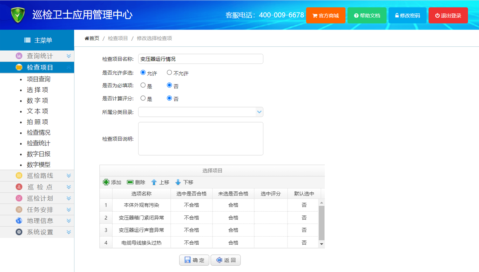Image resolution: width=479 pixels, height=272 pixels.
Task: Open the 所属分类目录 dropdown
Action: 259,112
